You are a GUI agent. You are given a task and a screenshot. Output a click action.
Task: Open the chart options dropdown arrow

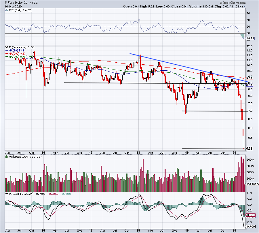(244, 7)
